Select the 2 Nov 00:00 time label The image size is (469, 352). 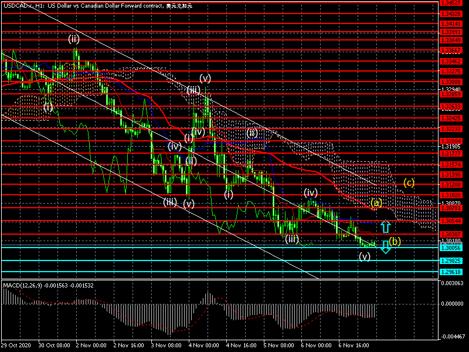(x=91, y=345)
